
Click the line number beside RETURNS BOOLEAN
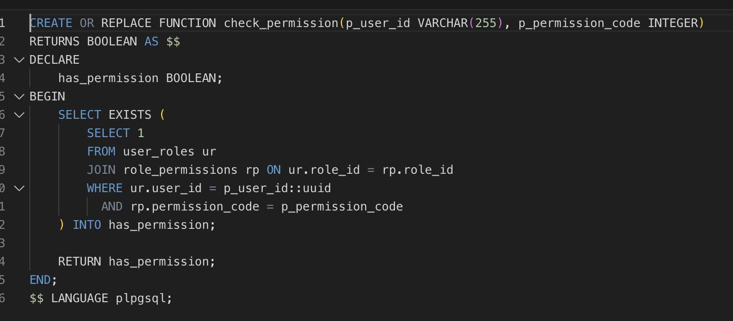pos(3,42)
